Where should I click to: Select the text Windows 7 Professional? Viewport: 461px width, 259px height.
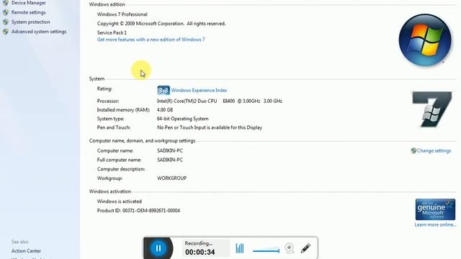[122, 14]
